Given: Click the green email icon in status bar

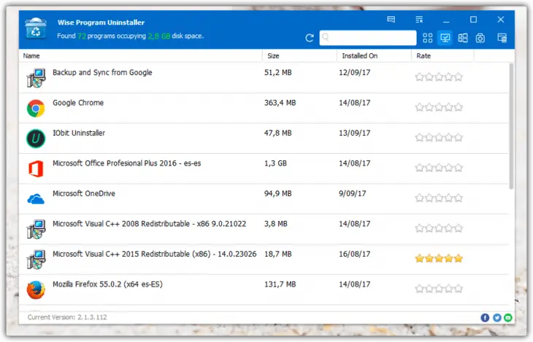Looking at the screenshot, I should [x=508, y=318].
